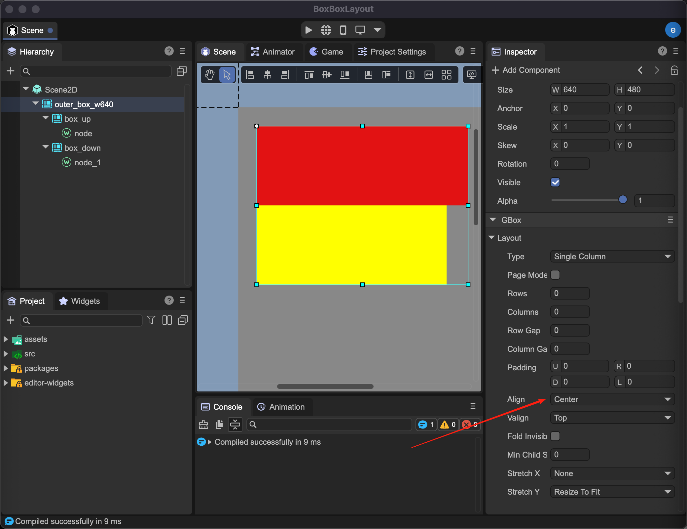Click the browser globe preview icon

(326, 30)
